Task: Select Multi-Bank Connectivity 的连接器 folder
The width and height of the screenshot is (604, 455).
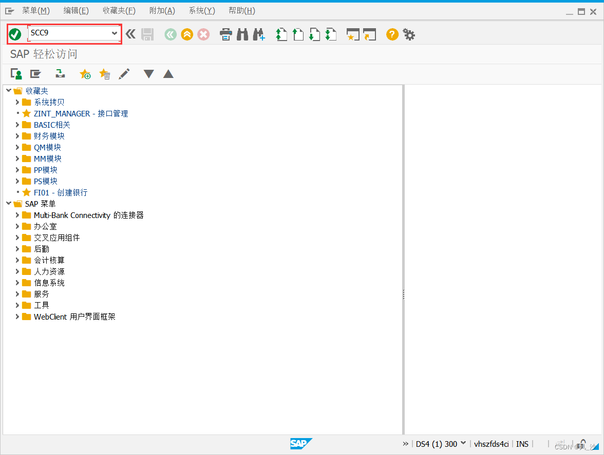Action: tap(88, 215)
